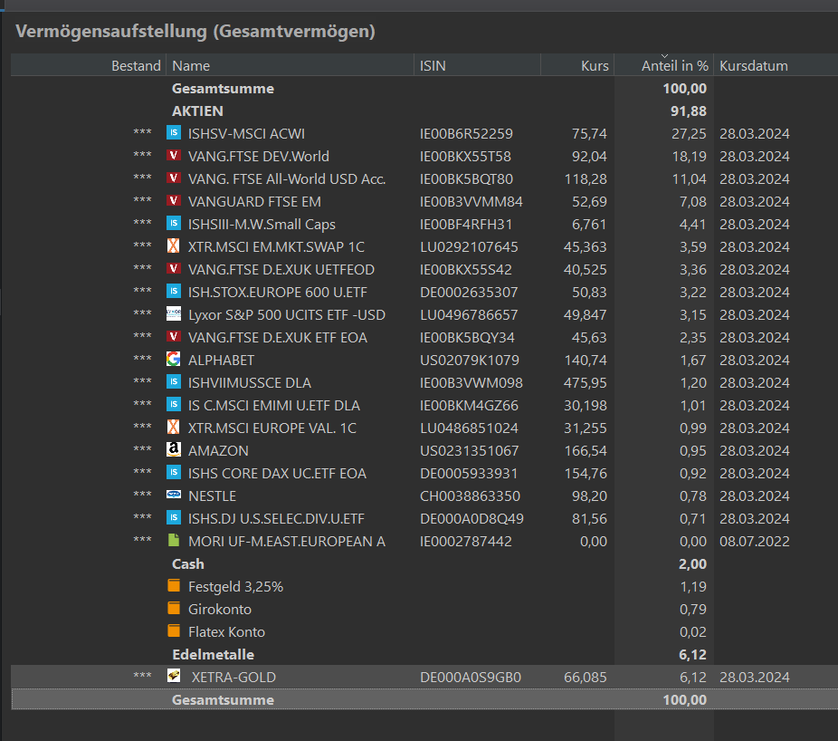
Task: Click the Nestle logo icon
Action: [x=174, y=495]
